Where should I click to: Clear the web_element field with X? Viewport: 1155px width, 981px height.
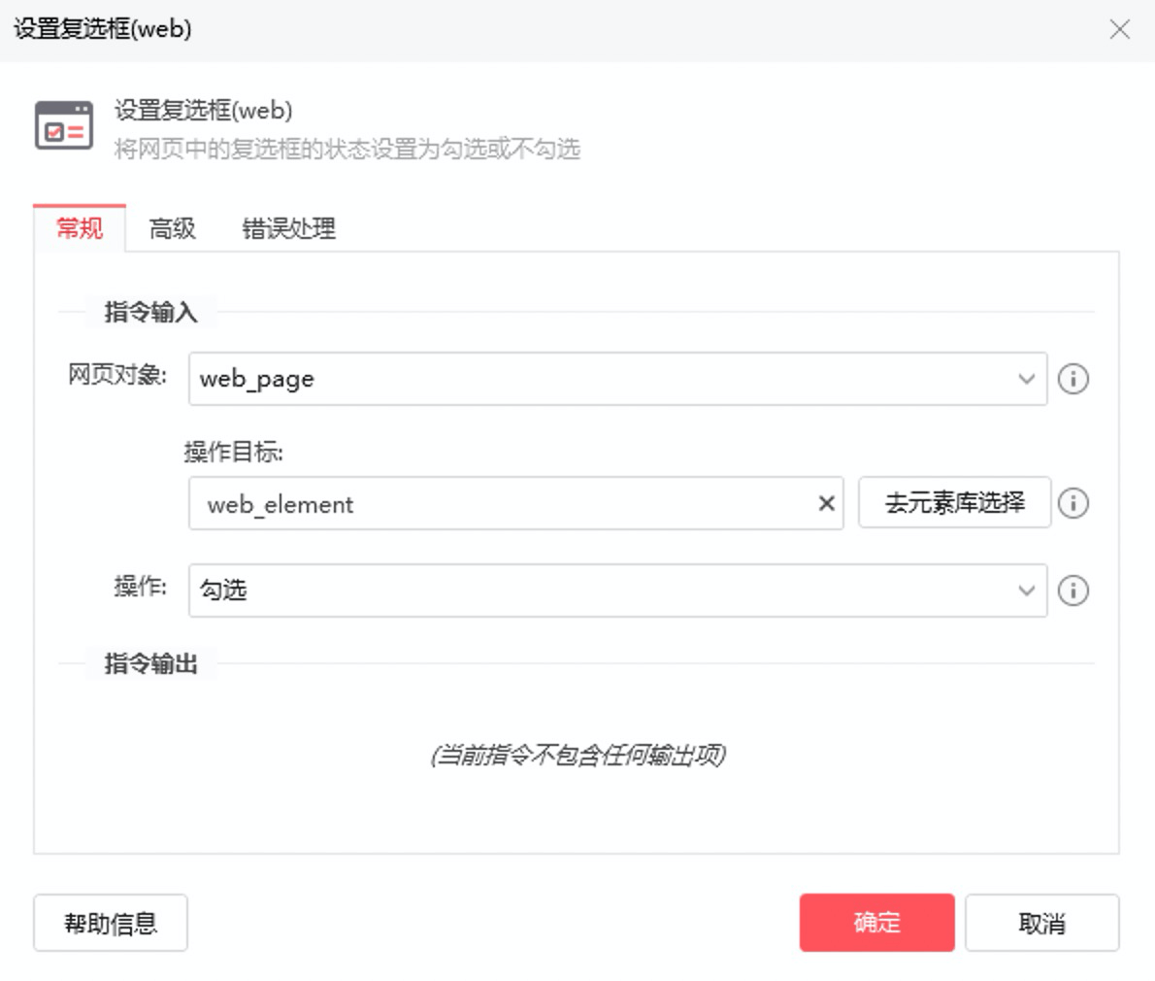(827, 503)
